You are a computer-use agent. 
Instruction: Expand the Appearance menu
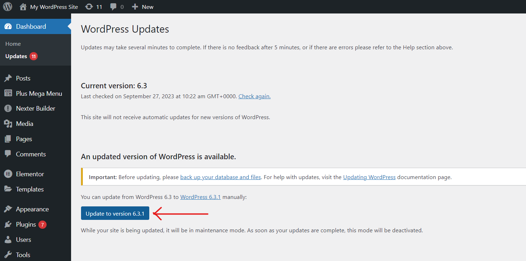32,209
